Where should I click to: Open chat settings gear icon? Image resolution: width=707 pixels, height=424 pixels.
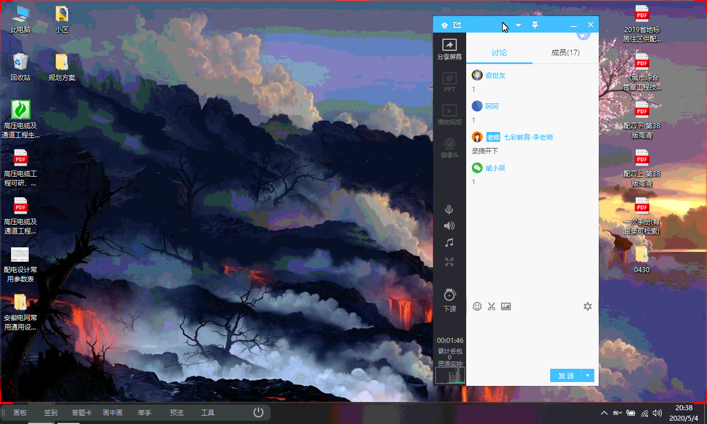click(588, 306)
